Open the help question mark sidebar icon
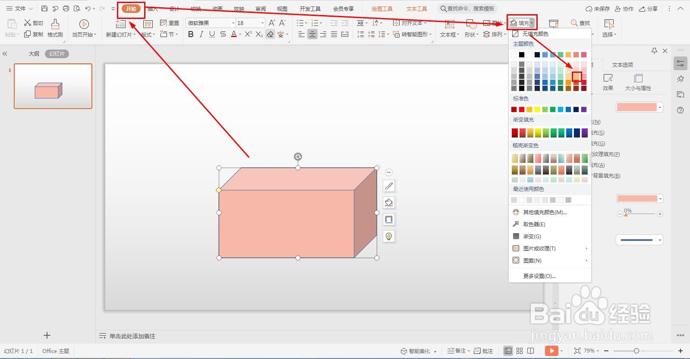 click(681, 110)
